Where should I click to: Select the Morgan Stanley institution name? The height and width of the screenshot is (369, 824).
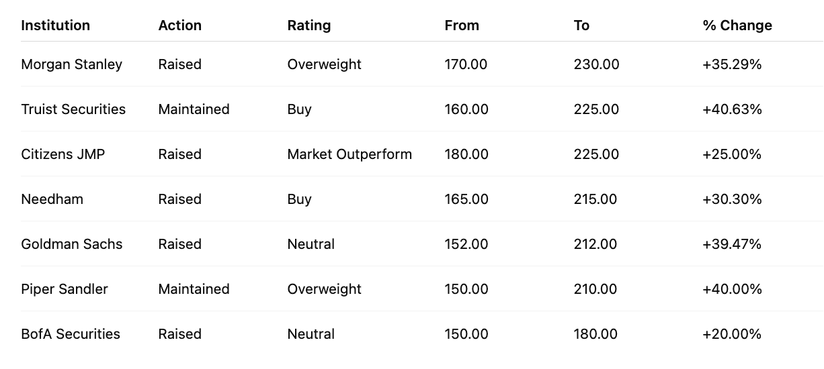(71, 64)
